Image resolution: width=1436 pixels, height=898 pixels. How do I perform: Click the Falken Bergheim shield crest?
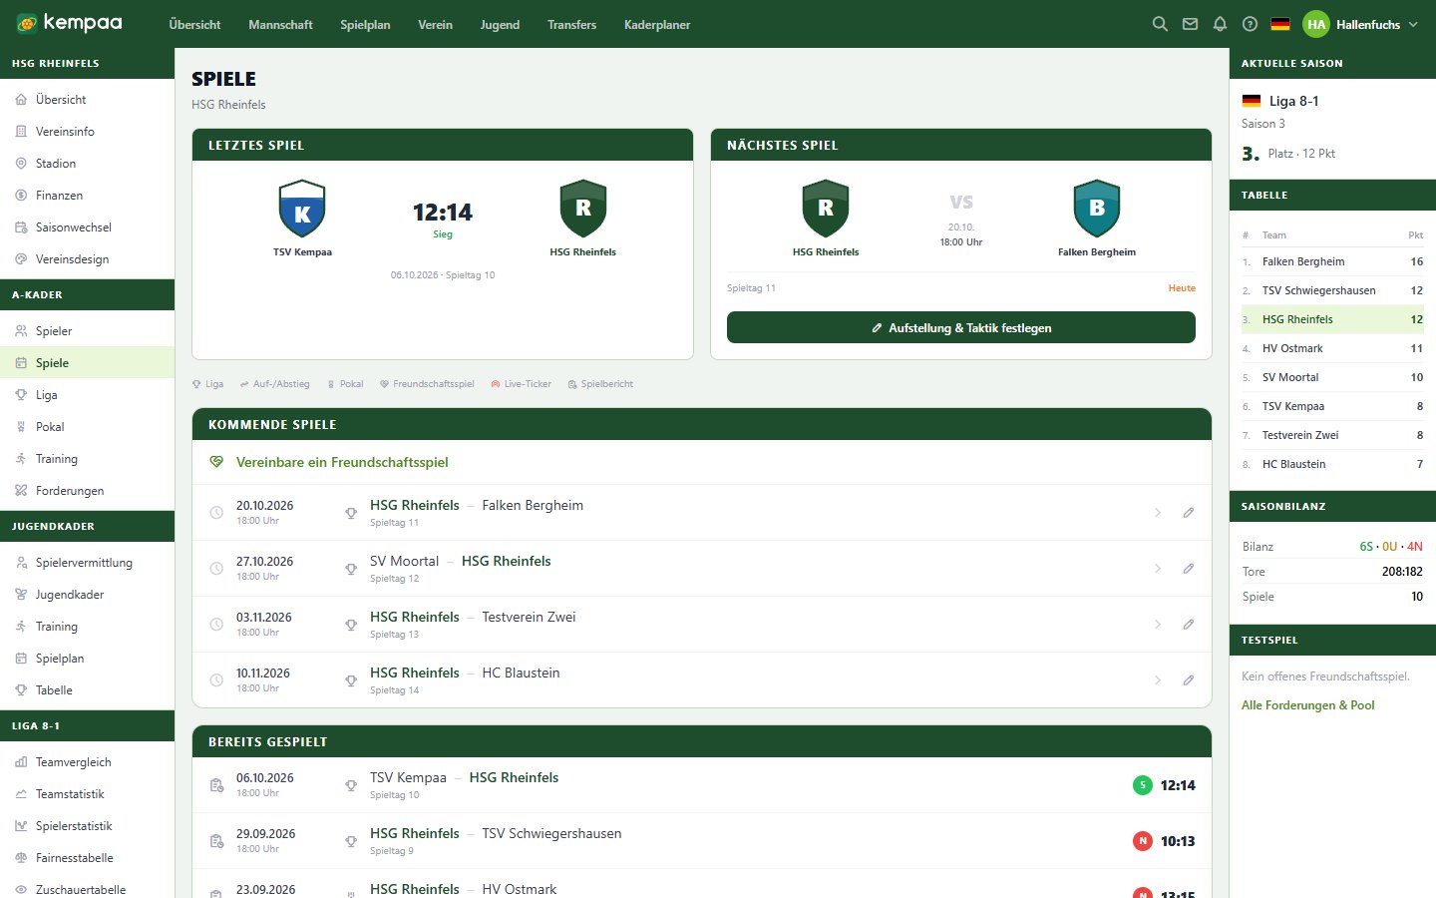pyautogui.click(x=1097, y=209)
